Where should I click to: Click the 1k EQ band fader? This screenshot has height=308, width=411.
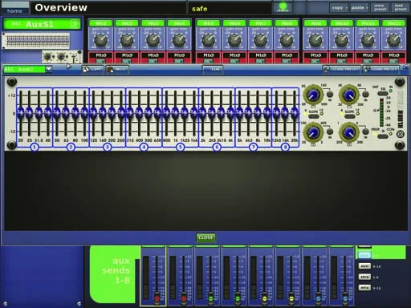pyautogui.click(x=176, y=113)
